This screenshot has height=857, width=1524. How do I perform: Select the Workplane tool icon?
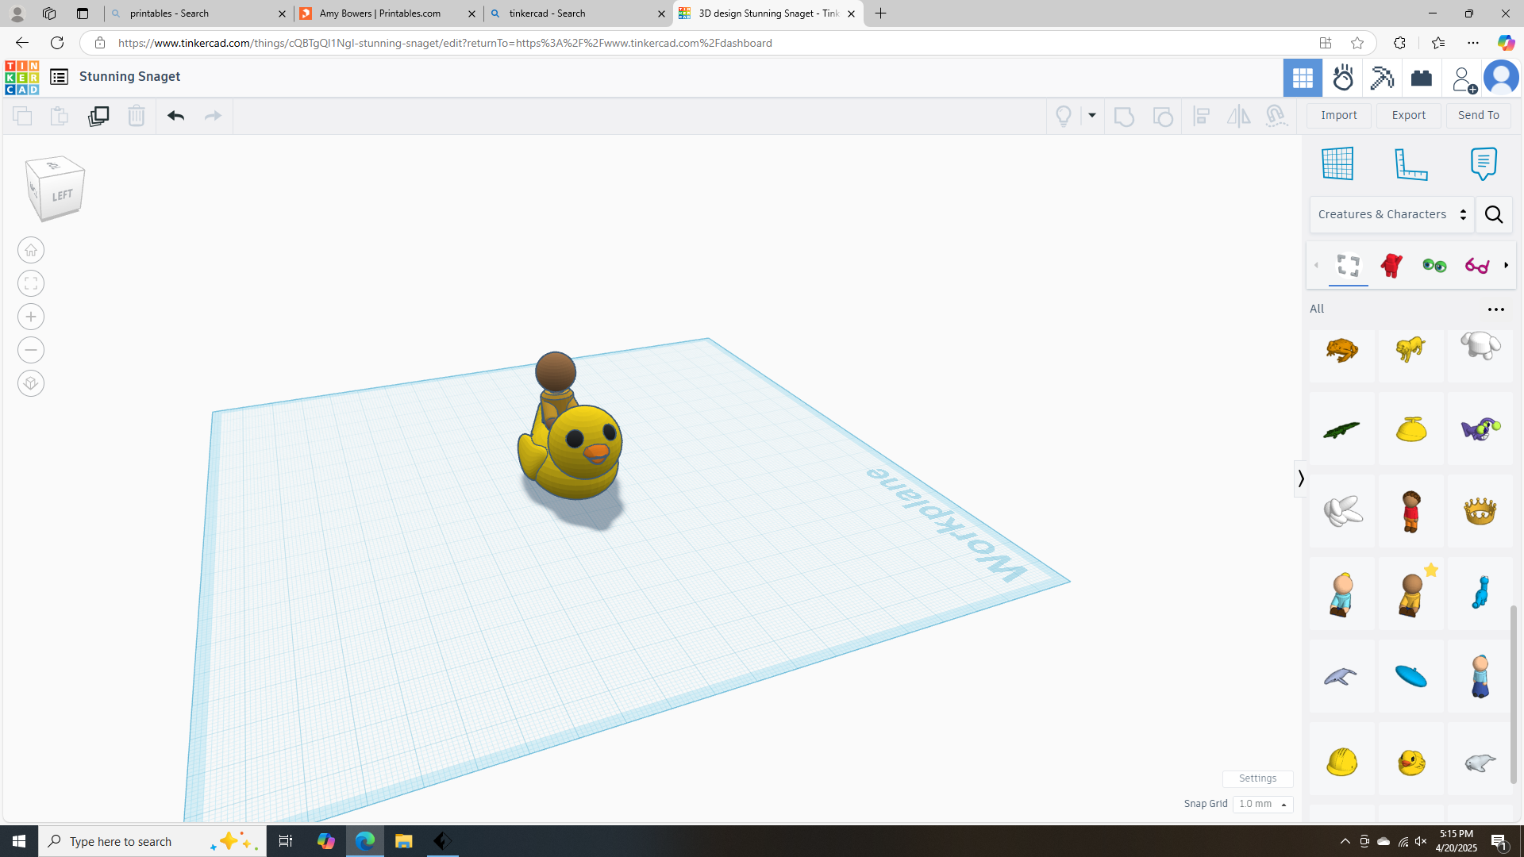pyautogui.click(x=1337, y=163)
